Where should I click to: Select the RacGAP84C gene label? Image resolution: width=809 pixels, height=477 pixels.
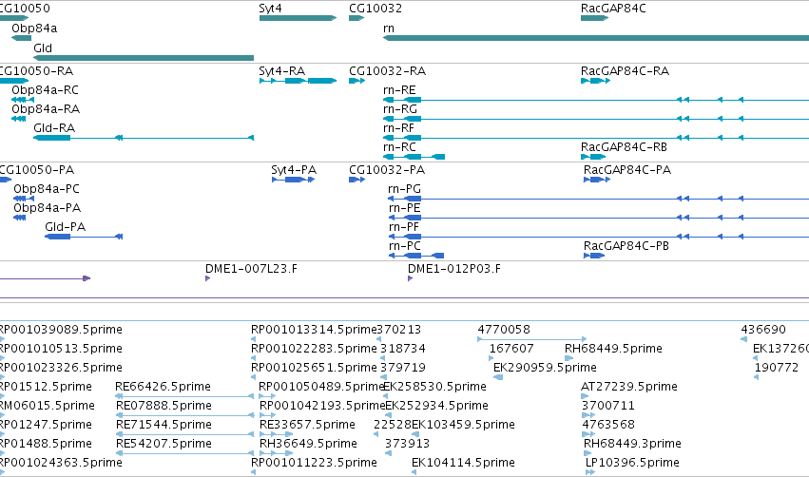click(613, 9)
